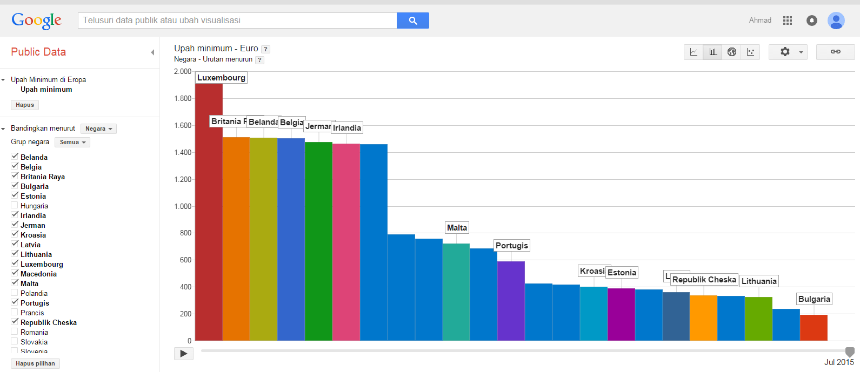Open the gear settings menu
Screen dimensions: 860x372
pyautogui.click(x=788, y=52)
